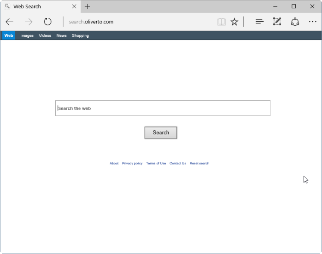The height and width of the screenshot is (254, 322).
Task: Open the Contact Us link
Action: pyautogui.click(x=178, y=163)
